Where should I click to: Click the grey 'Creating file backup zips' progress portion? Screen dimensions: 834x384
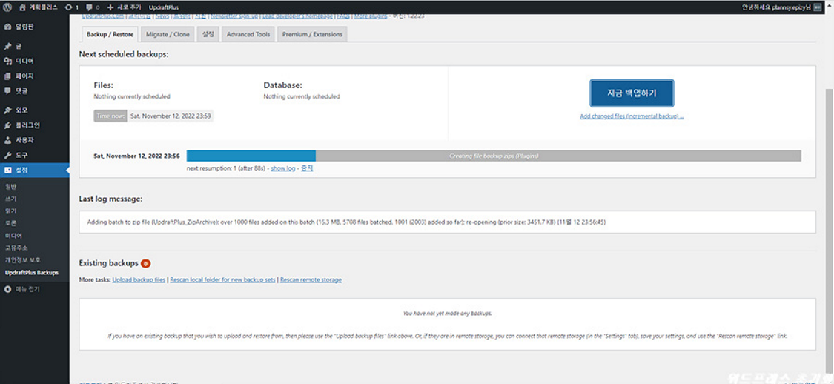[x=558, y=156]
